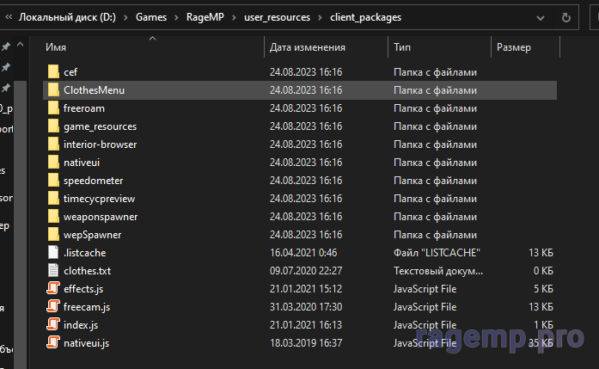599x369 pixels.
Task: Select the clothes.txt text file
Action: [87, 271]
